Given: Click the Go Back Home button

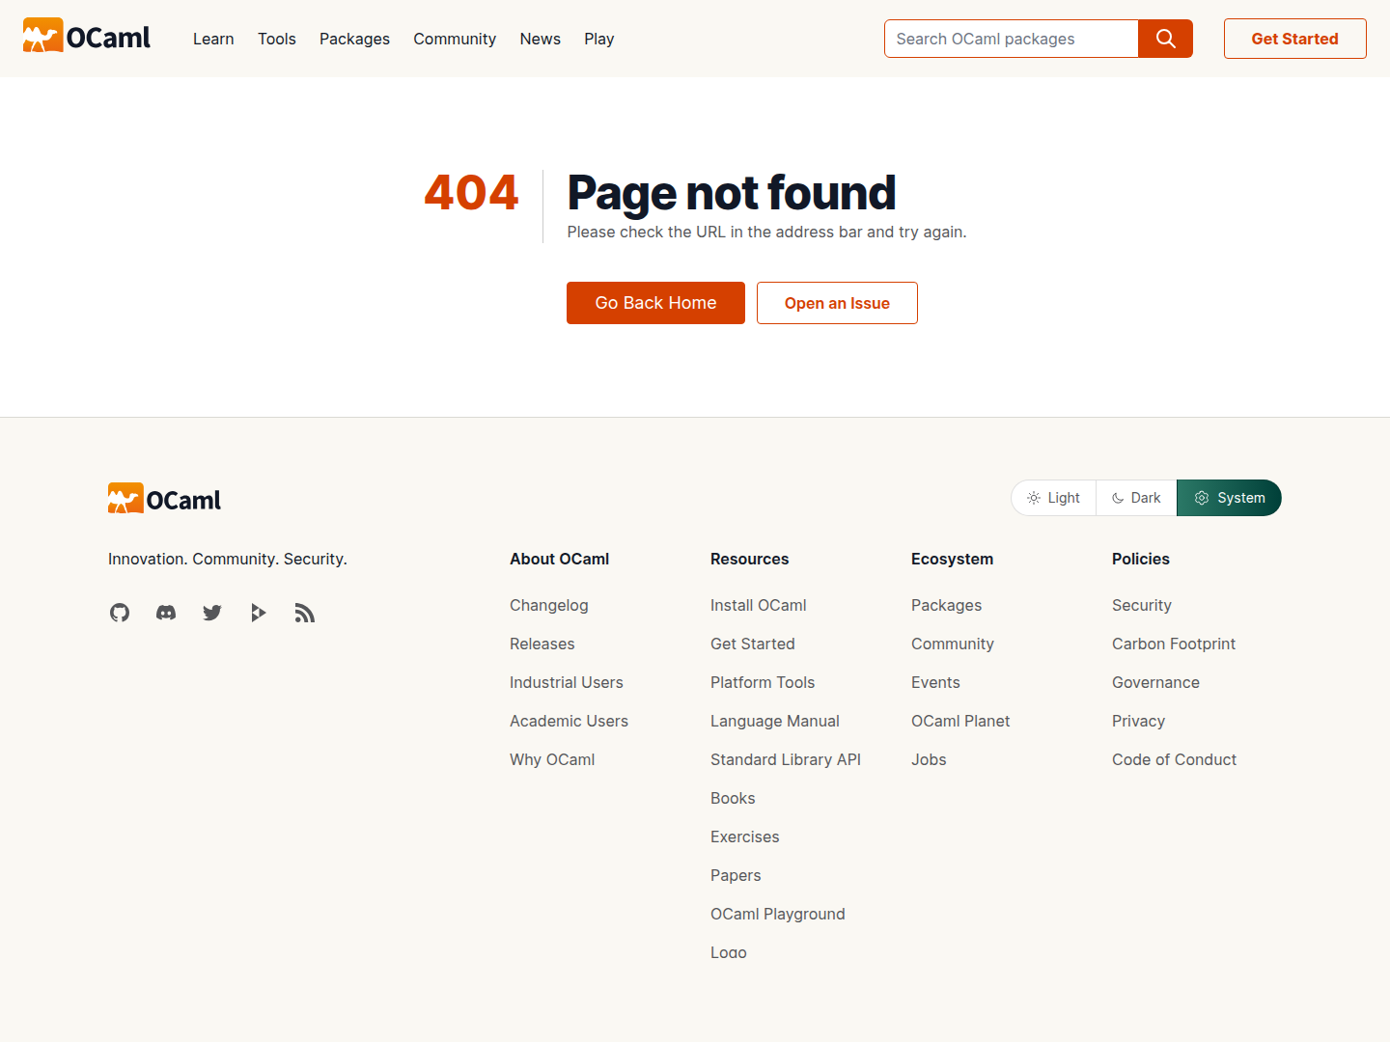Looking at the screenshot, I should coord(655,303).
